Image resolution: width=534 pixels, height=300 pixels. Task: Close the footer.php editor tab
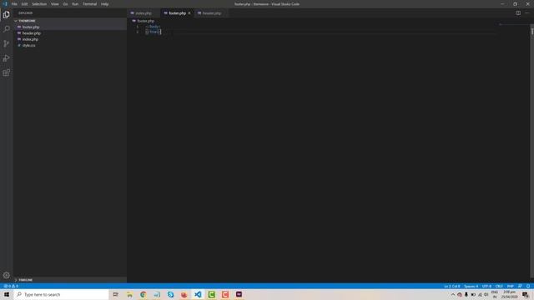click(189, 13)
